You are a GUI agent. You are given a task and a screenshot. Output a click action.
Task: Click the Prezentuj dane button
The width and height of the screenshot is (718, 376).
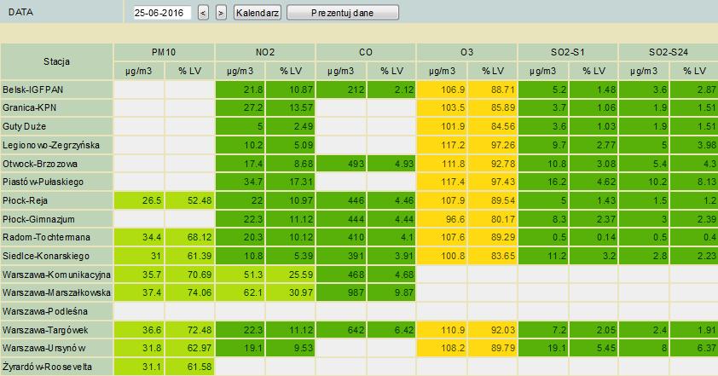pyautogui.click(x=343, y=13)
